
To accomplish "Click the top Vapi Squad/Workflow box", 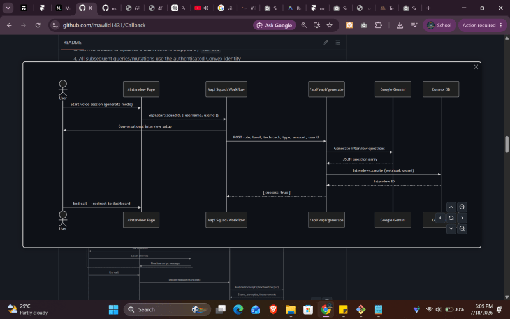I will click(x=226, y=89).
